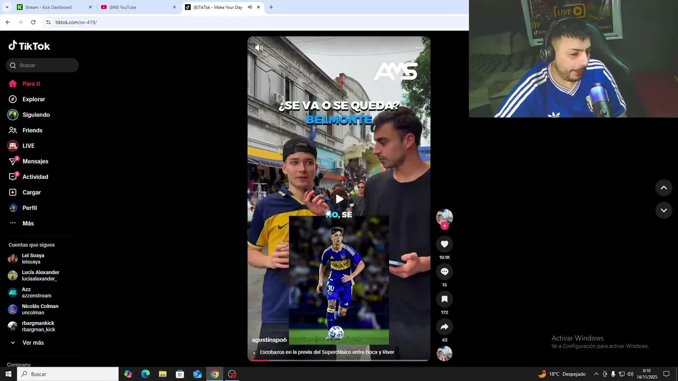
Task: Open Outlook from taskbar
Action: pyautogui.click(x=197, y=374)
